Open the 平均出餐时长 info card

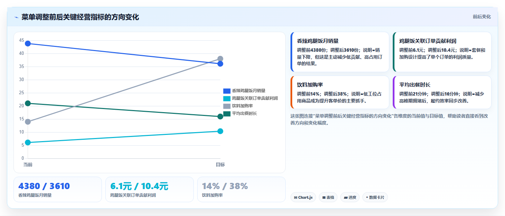tap(442, 92)
